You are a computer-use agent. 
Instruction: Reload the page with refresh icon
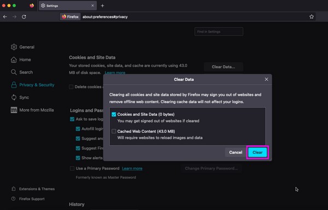tap(24, 17)
